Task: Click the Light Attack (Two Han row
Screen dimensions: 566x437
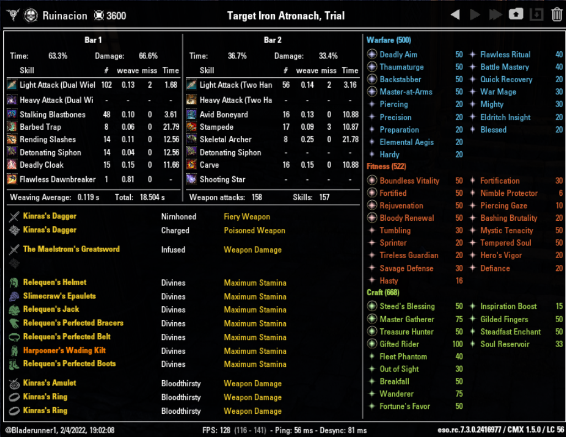Action: 273,85
